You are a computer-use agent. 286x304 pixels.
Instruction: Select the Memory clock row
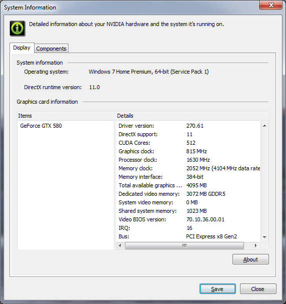[x=188, y=168]
